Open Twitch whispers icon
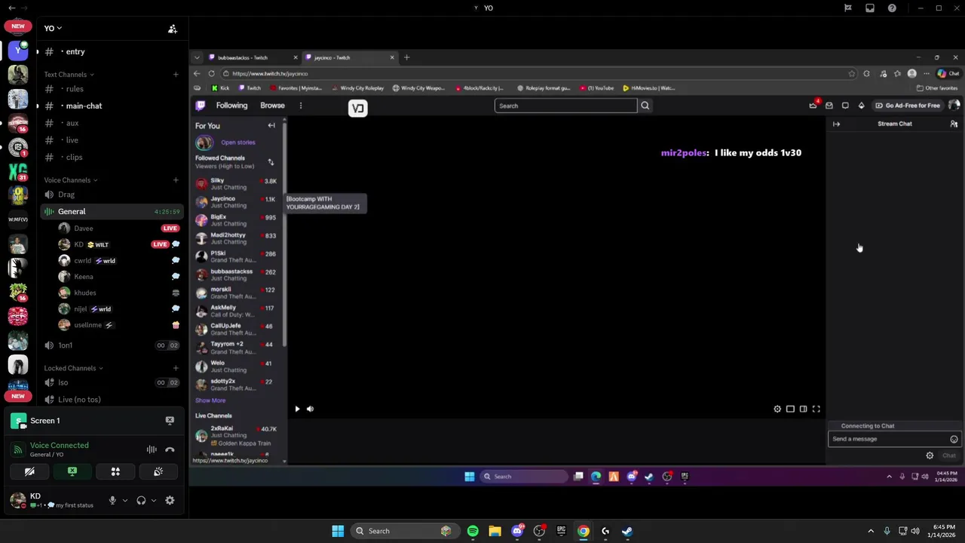965x543 pixels. coord(845,106)
